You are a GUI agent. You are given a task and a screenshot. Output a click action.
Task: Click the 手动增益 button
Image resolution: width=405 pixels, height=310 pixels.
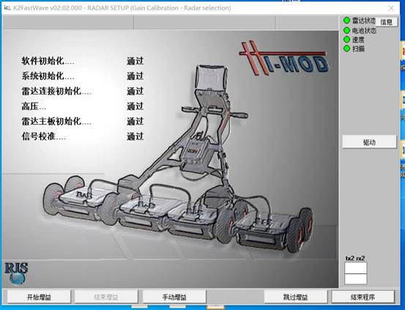click(174, 297)
